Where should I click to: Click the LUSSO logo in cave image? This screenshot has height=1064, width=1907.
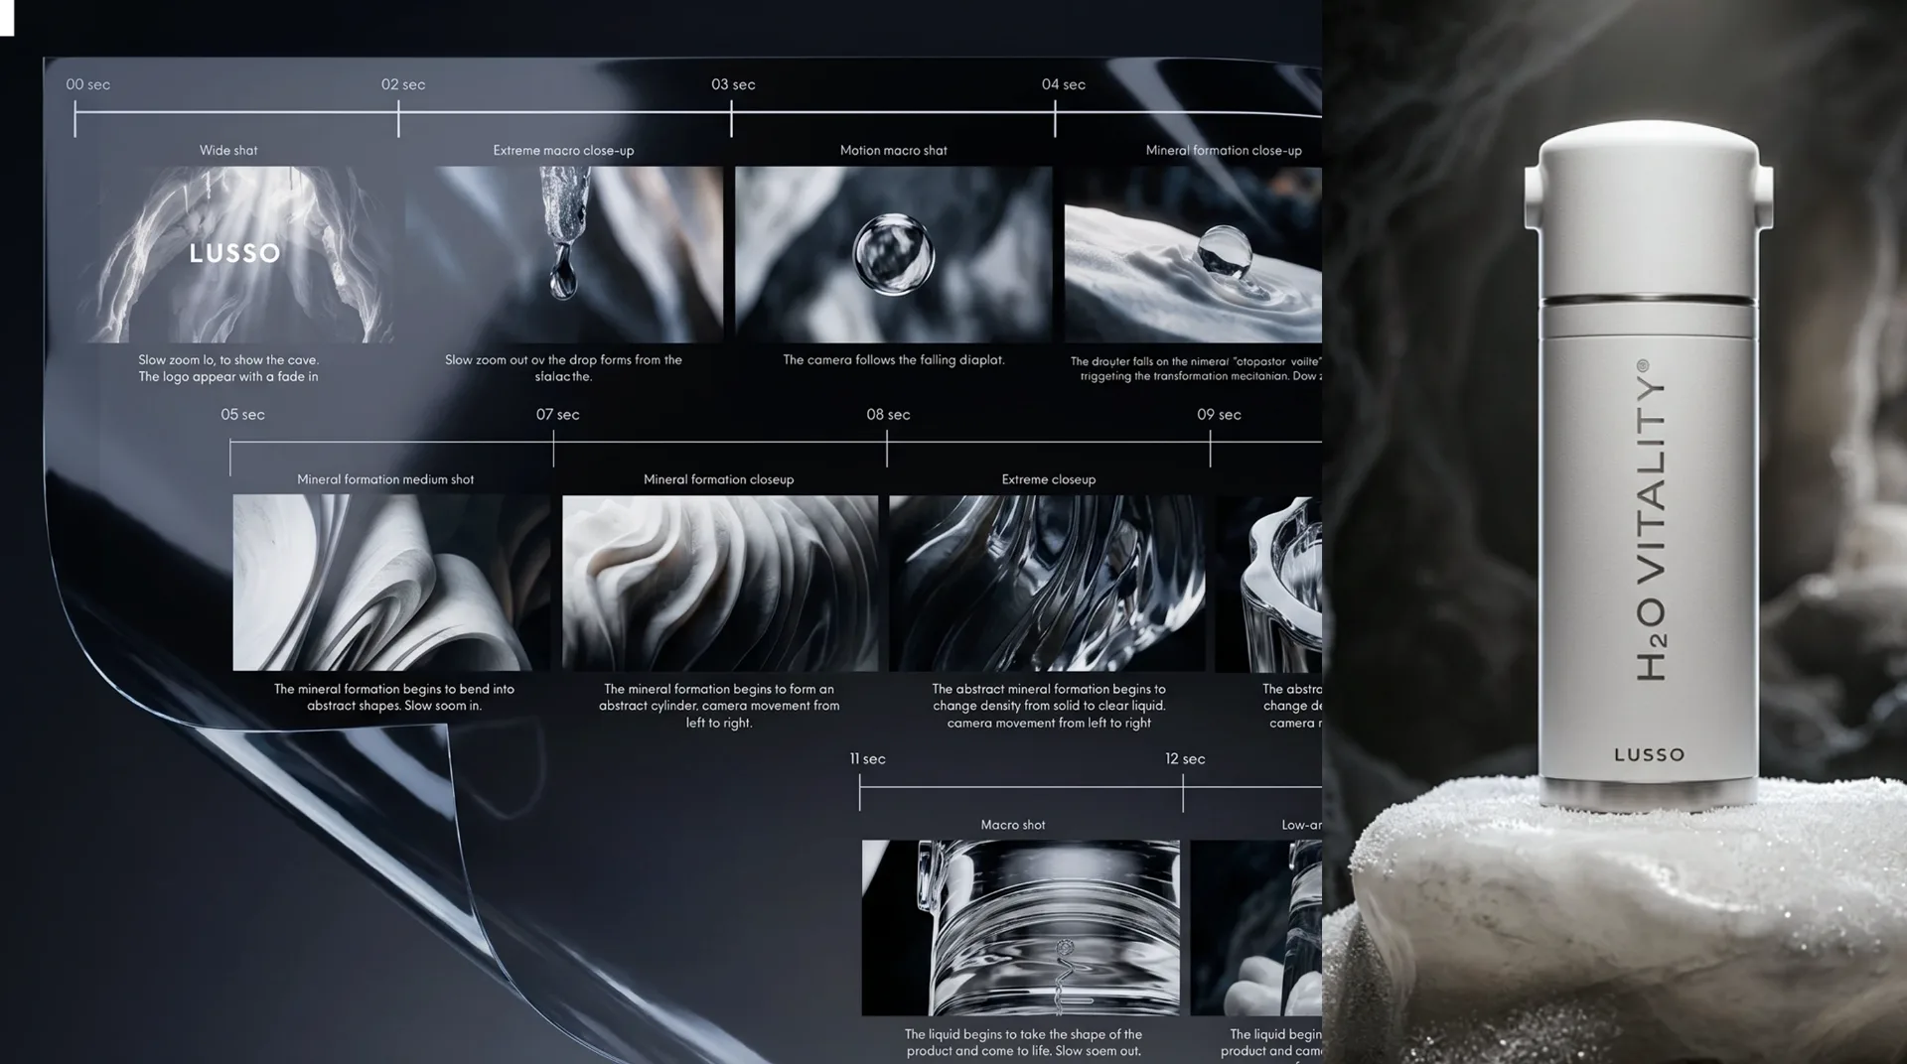234,253
